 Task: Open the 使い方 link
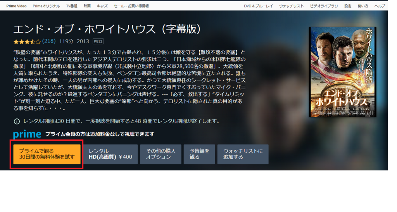363,6
